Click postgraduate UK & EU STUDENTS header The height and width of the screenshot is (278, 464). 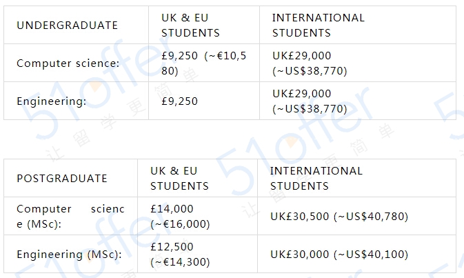click(x=197, y=178)
